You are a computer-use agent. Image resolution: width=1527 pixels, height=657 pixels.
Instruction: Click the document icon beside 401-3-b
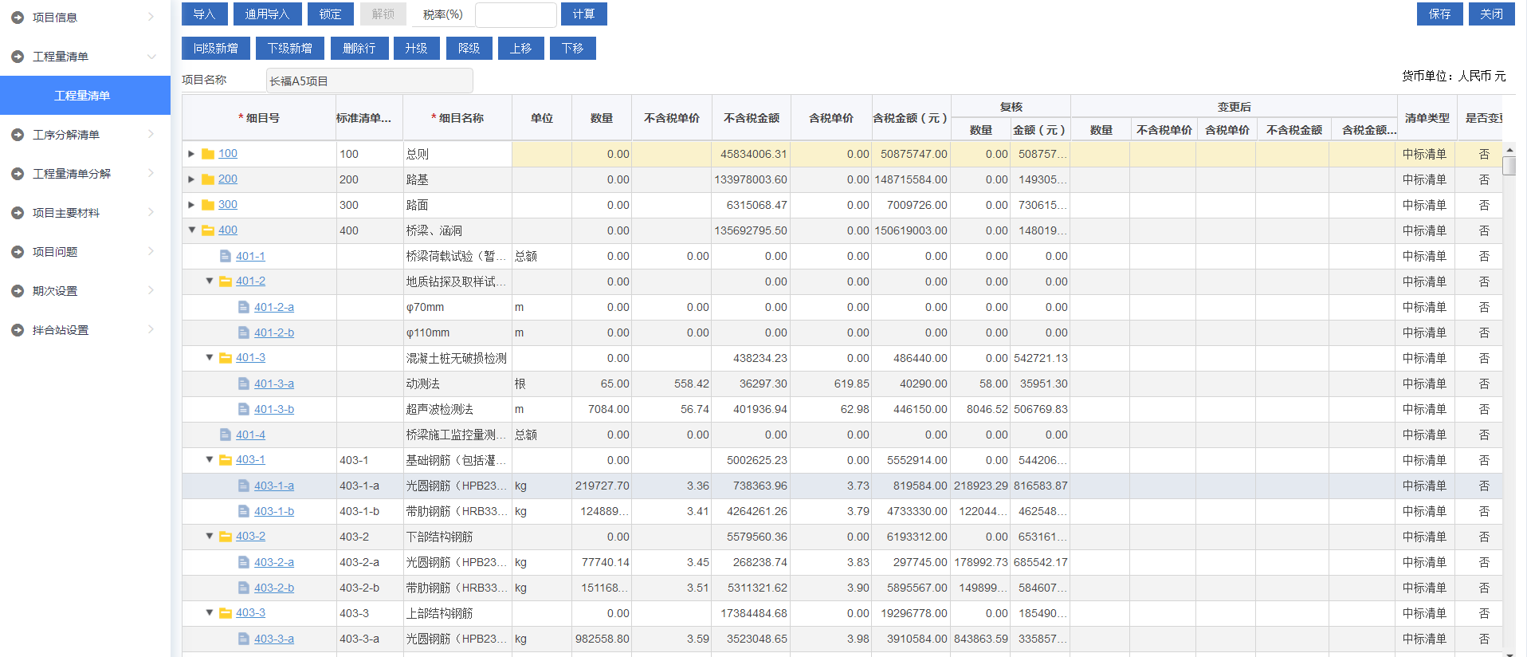pyautogui.click(x=244, y=409)
